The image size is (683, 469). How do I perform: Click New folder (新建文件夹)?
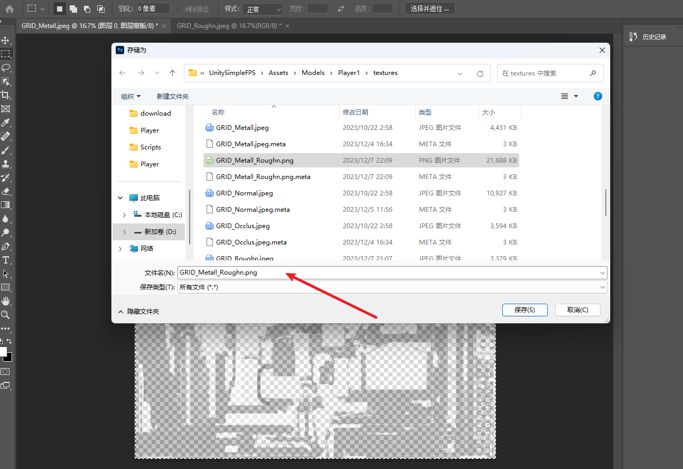pos(172,96)
